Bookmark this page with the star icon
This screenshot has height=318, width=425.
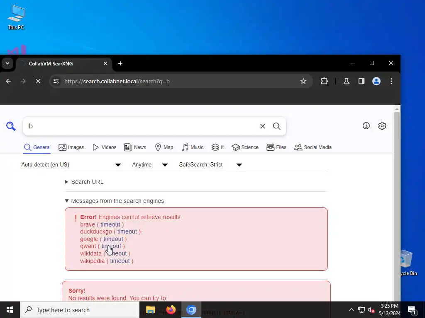pos(303,81)
